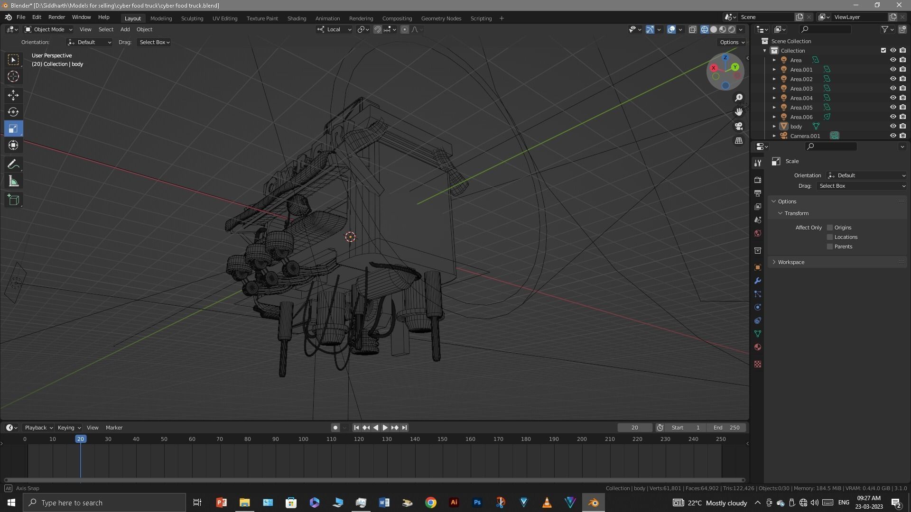Expand the Workspace panel
911x512 pixels.
point(791,262)
